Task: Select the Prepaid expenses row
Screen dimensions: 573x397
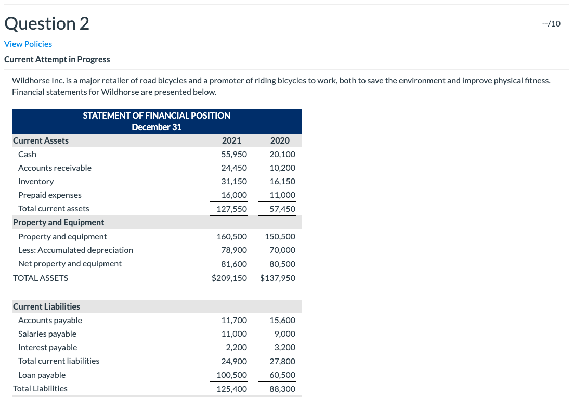Action: pyautogui.click(x=49, y=195)
